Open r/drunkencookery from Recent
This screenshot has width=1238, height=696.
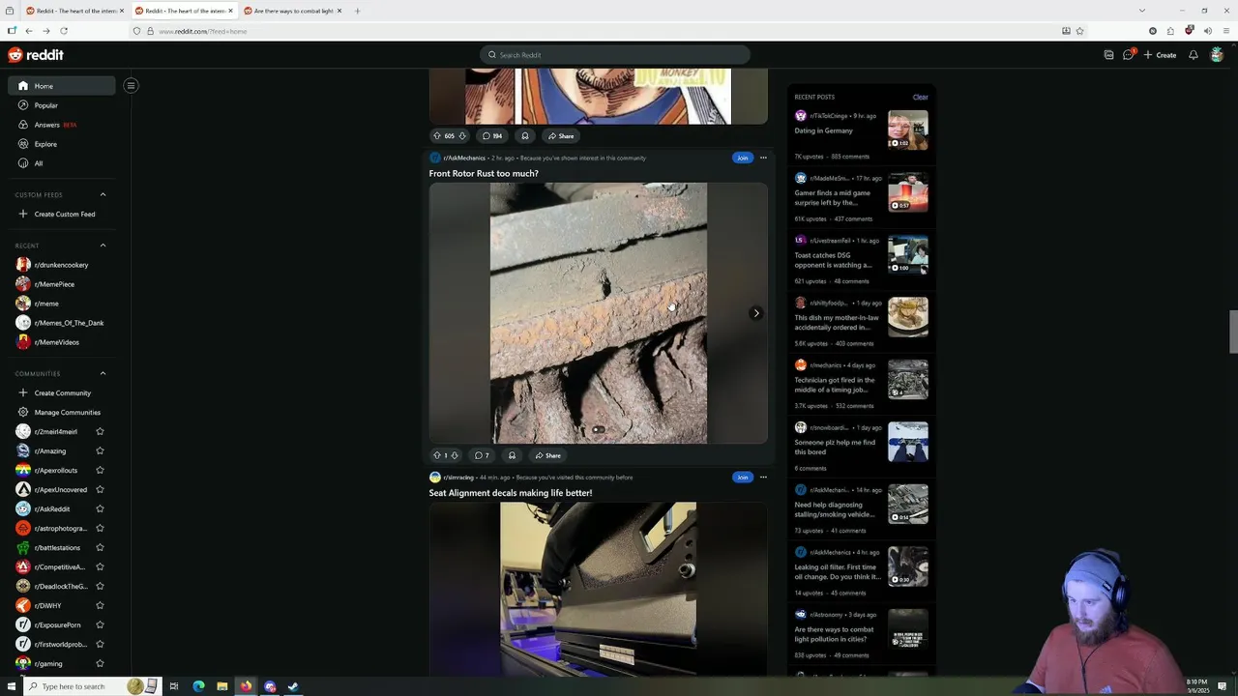[61, 265]
